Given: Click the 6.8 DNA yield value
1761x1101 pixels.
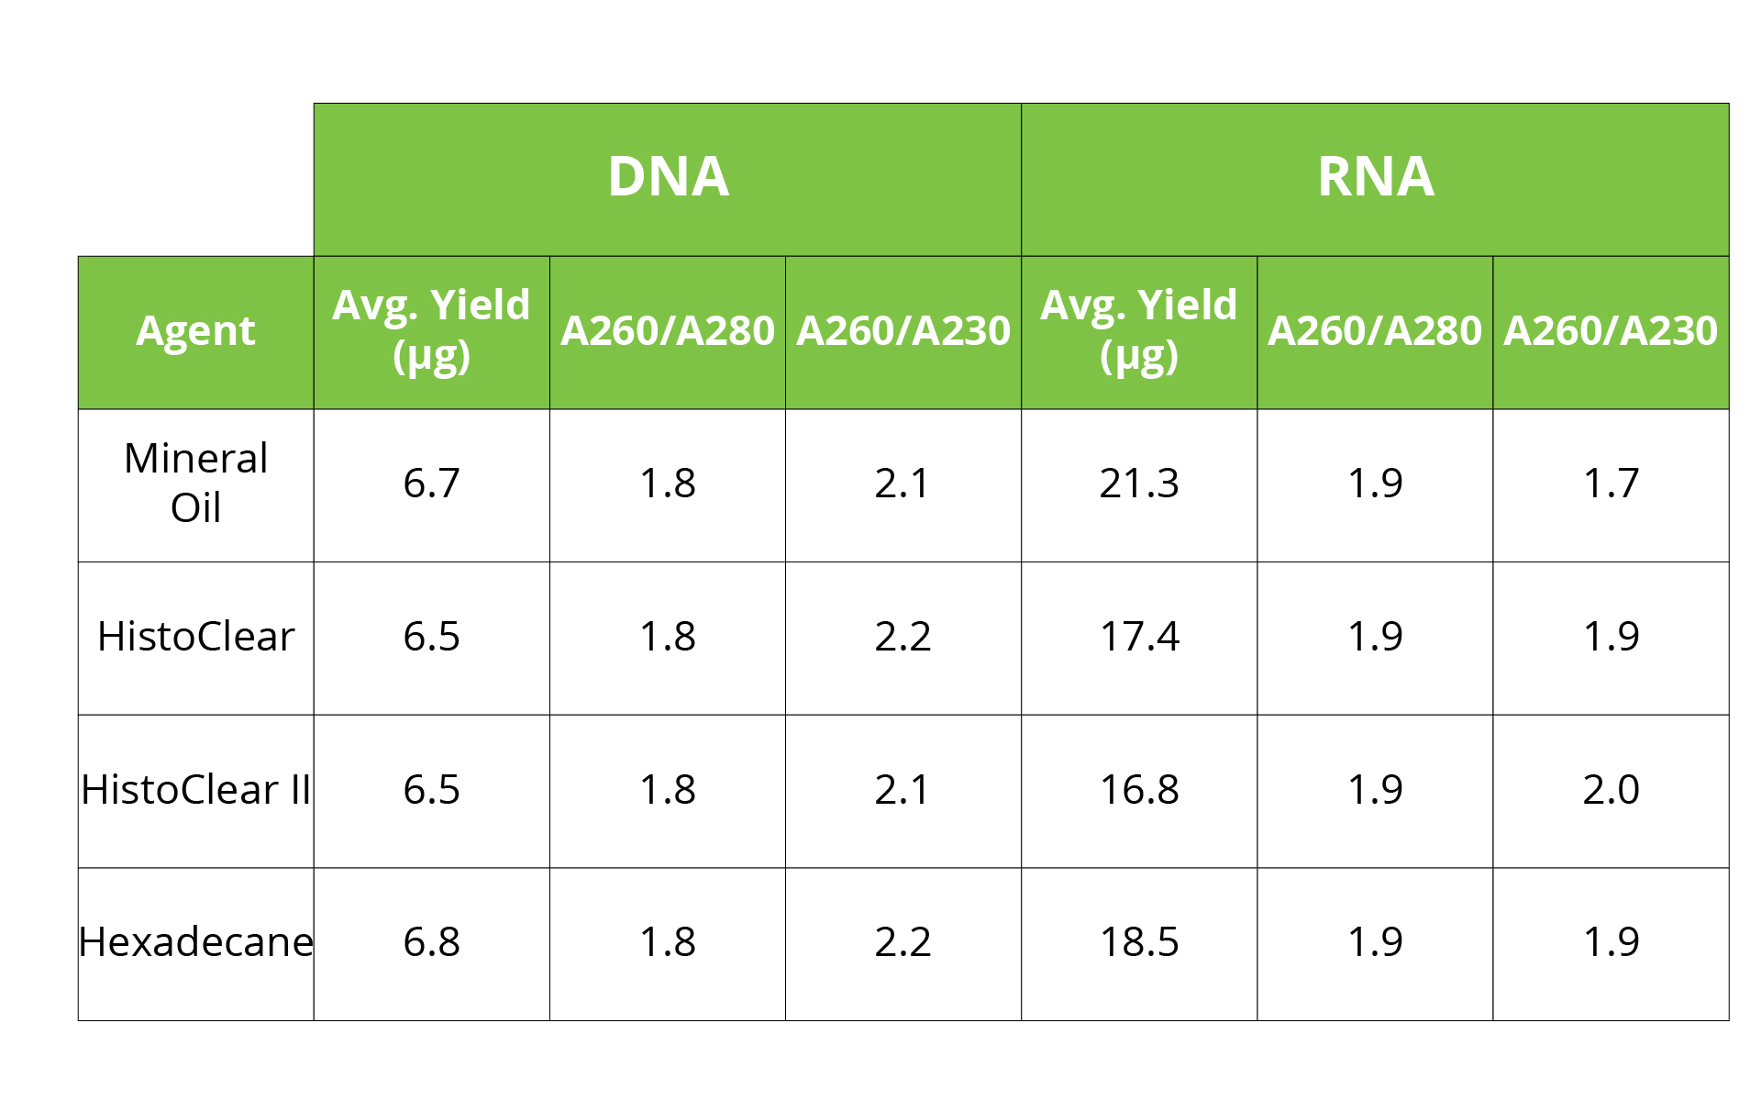Looking at the screenshot, I should click(431, 942).
